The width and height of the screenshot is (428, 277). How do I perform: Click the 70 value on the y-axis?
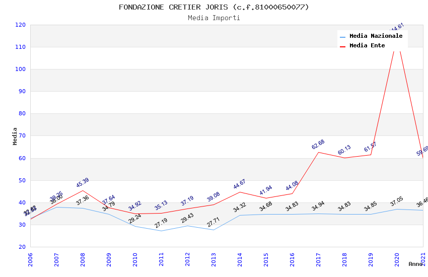point(22,135)
